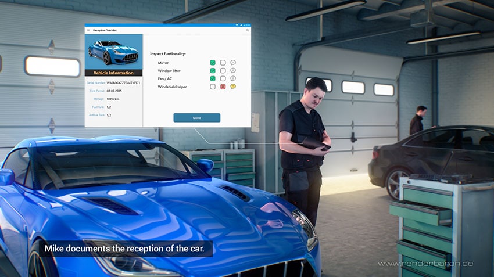Check the empty OK box for Windshield wiper

point(213,87)
